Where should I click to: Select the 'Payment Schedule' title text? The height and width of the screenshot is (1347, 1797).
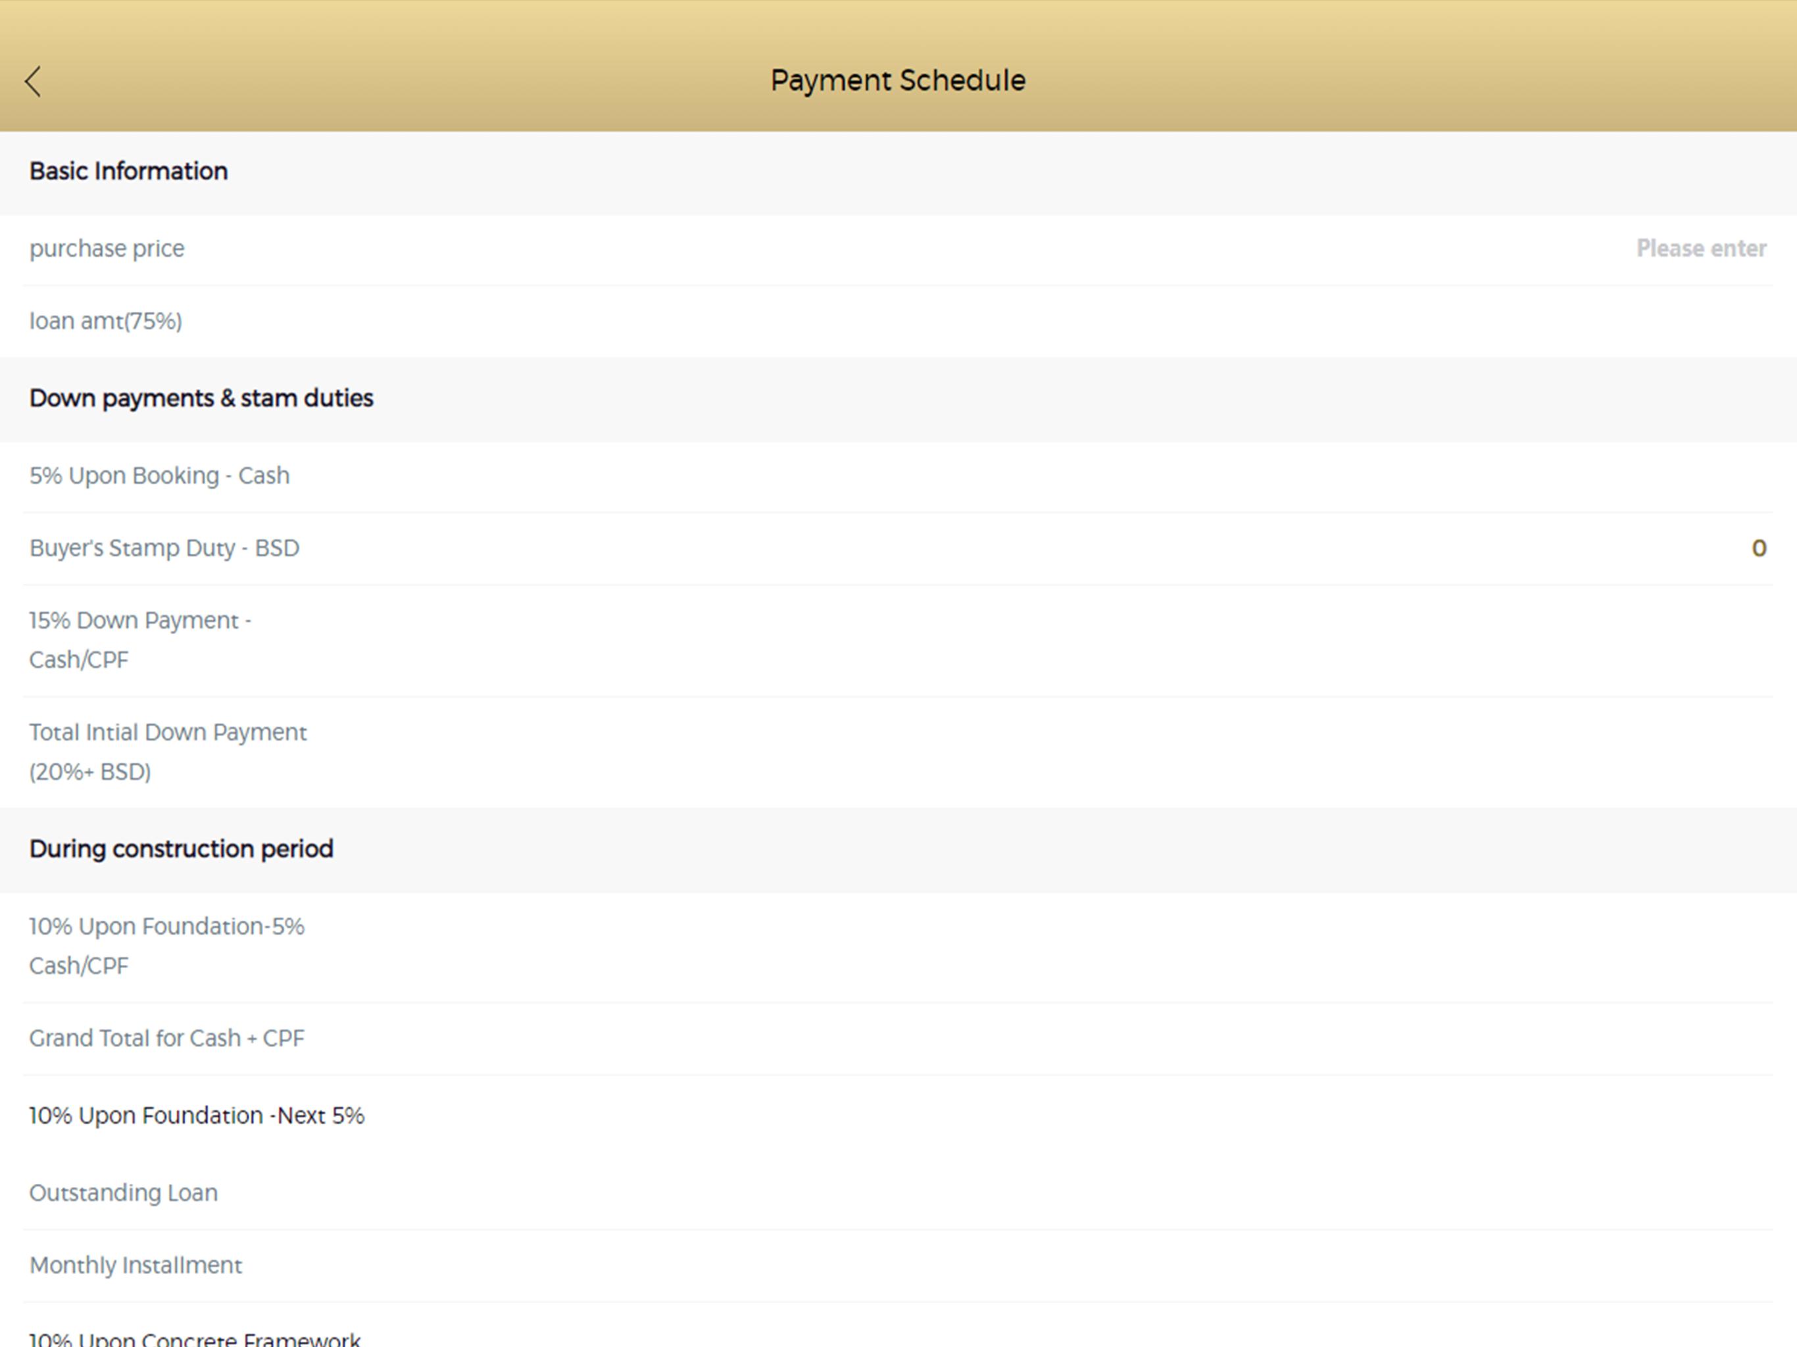pyautogui.click(x=898, y=80)
